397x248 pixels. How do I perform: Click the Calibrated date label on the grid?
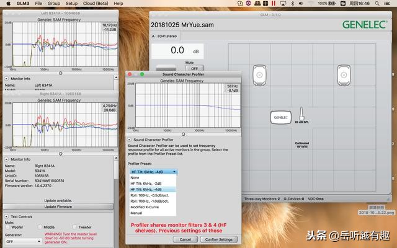click(x=302, y=144)
